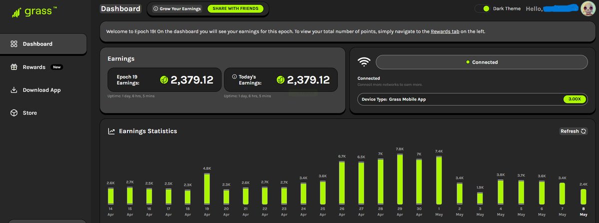Click the Store box icon
This screenshot has width=599, height=223.
pyautogui.click(x=14, y=113)
